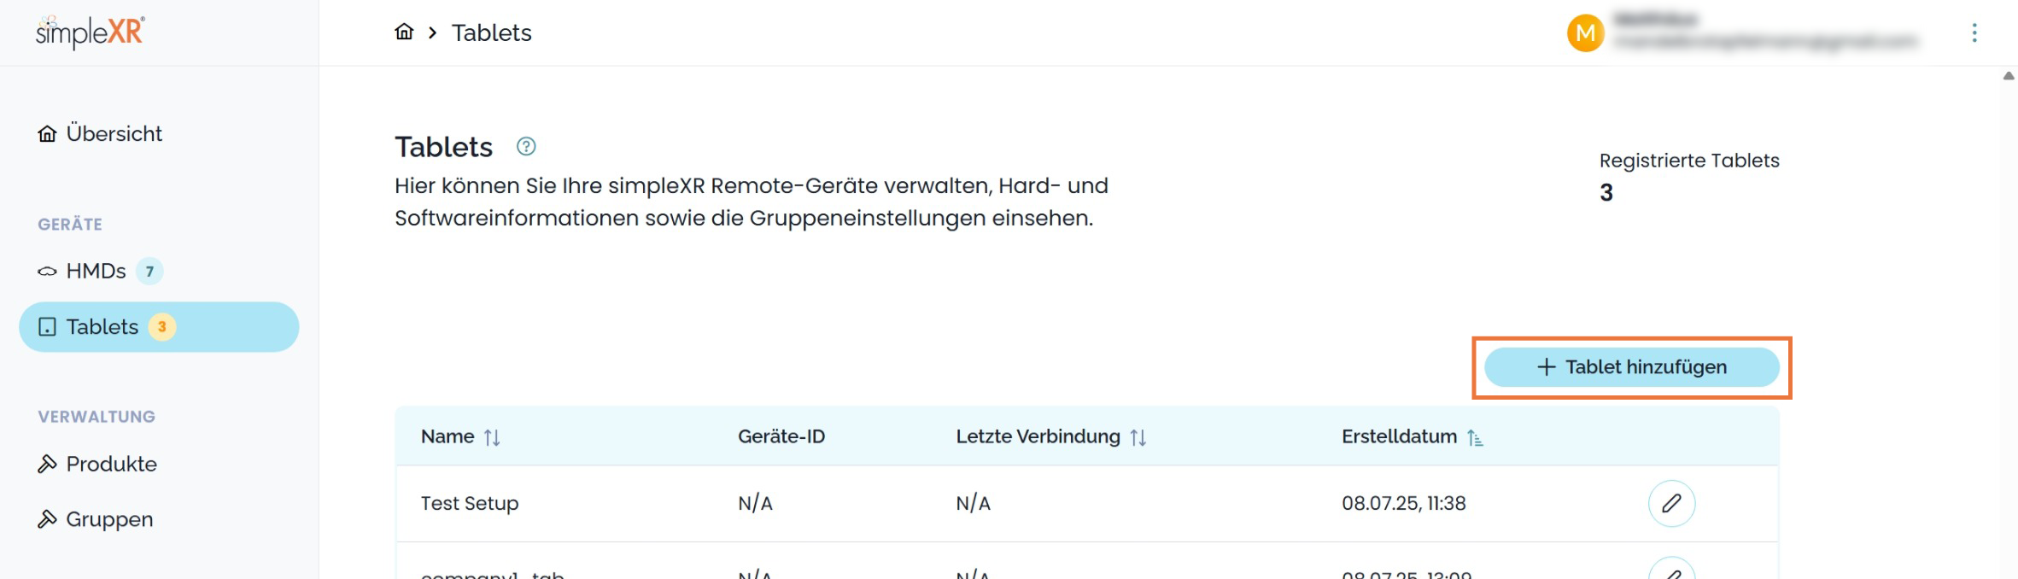Click the HMDs count badge 7

coord(149,272)
